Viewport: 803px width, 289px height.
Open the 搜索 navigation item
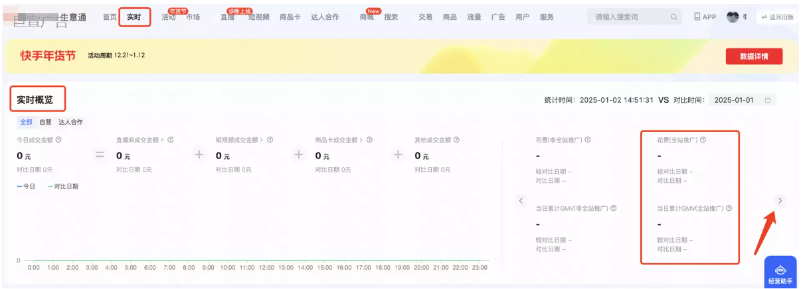pyautogui.click(x=391, y=17)
